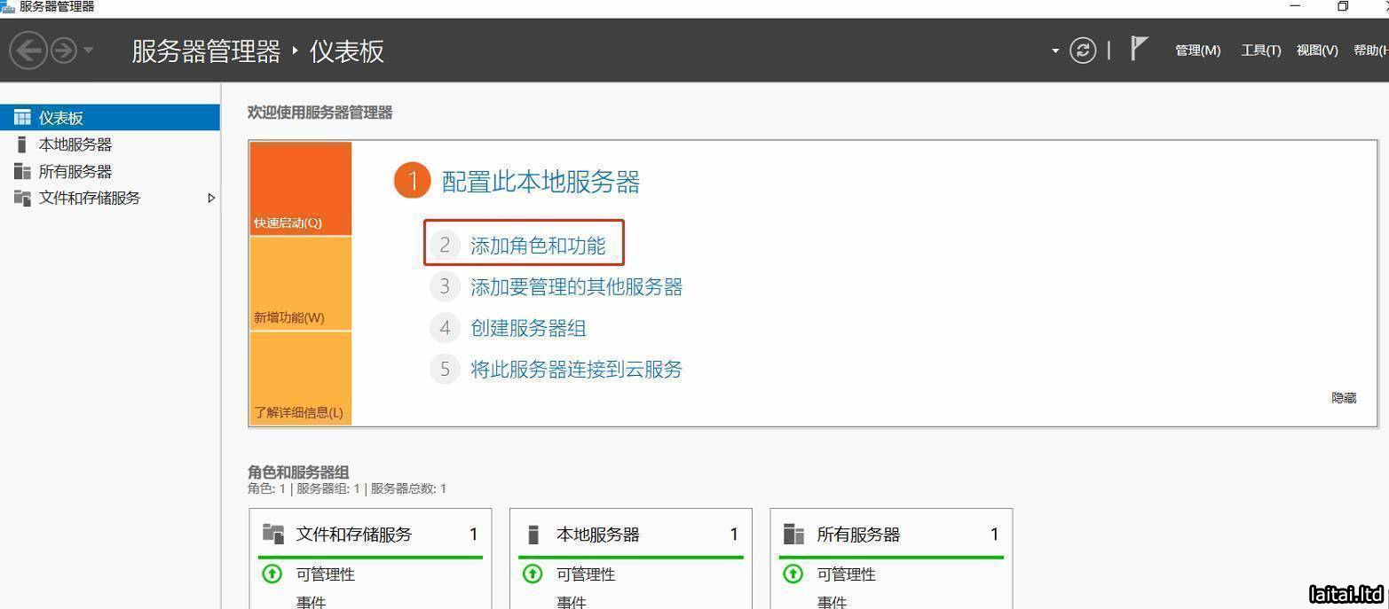Screen dimensions: 1389x609
Task: Click the refresh dashboard icon
Action: pyautogui.click(x=1082, y=50)
